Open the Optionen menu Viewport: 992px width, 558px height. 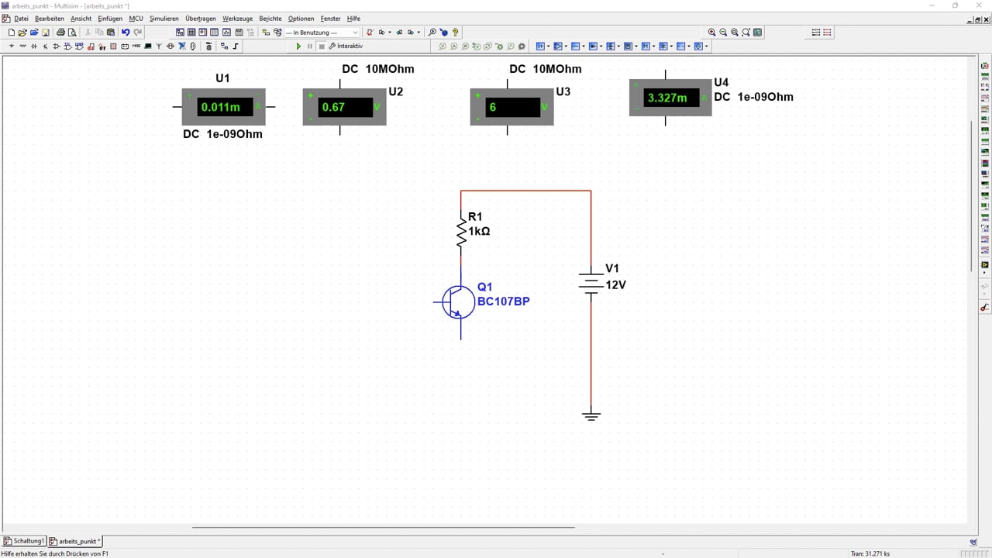(x=301, y=19)
